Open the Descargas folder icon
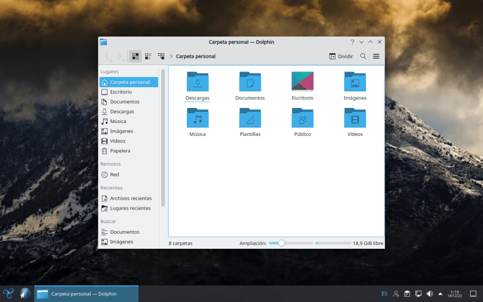The width and height of the screenshot is (483, 302). [197, 82]
